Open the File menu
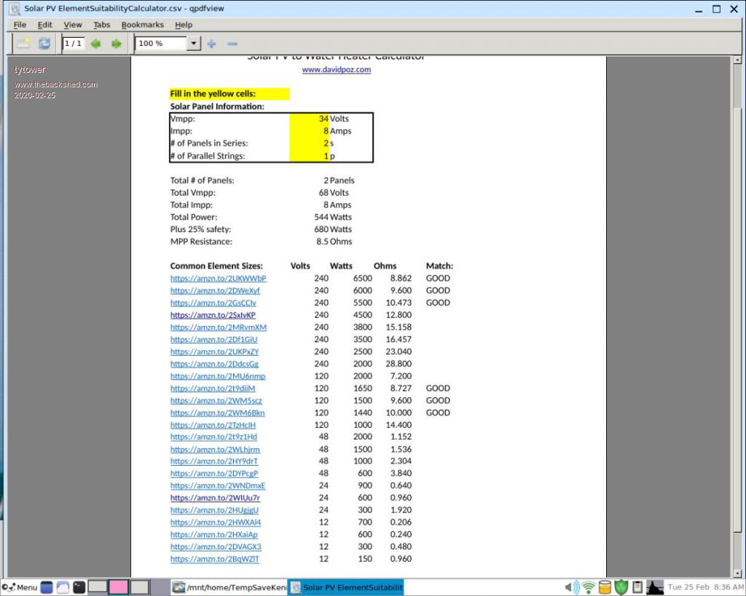Viewport: 746px width, 596px height. (x=20, y=25)
